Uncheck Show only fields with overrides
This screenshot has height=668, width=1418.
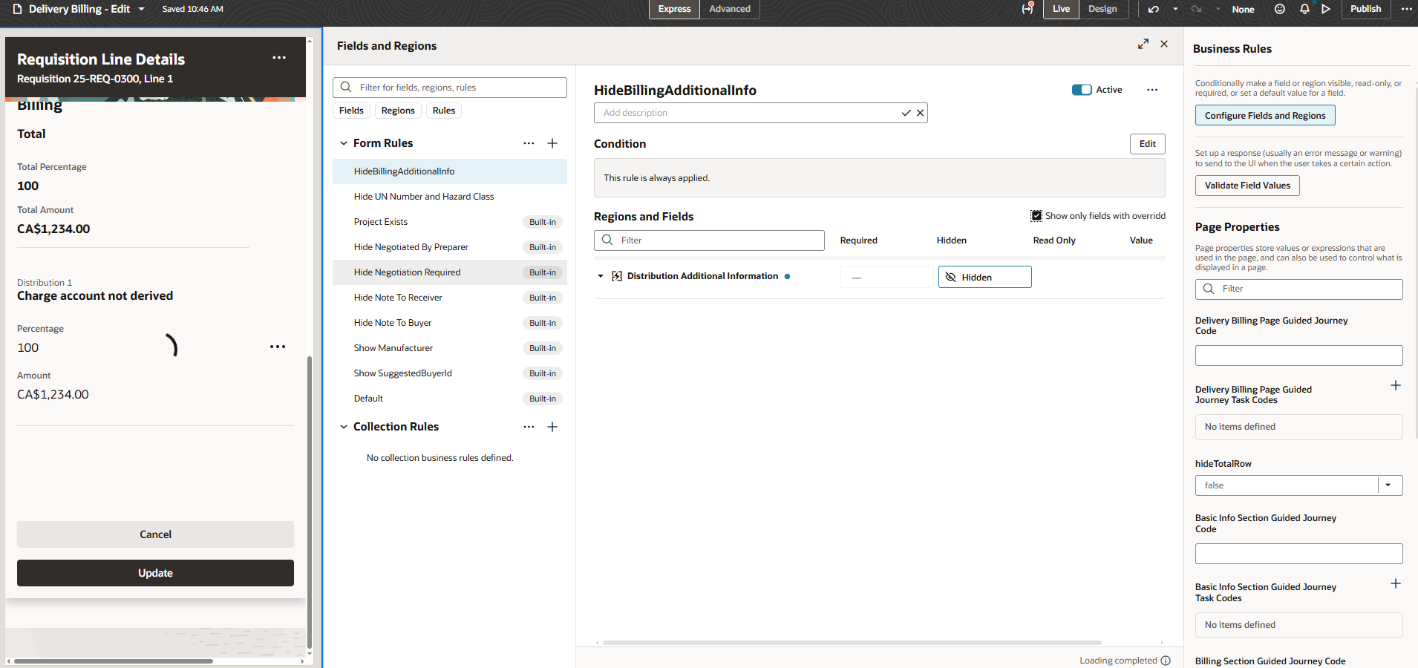[x=1036, y=216]
